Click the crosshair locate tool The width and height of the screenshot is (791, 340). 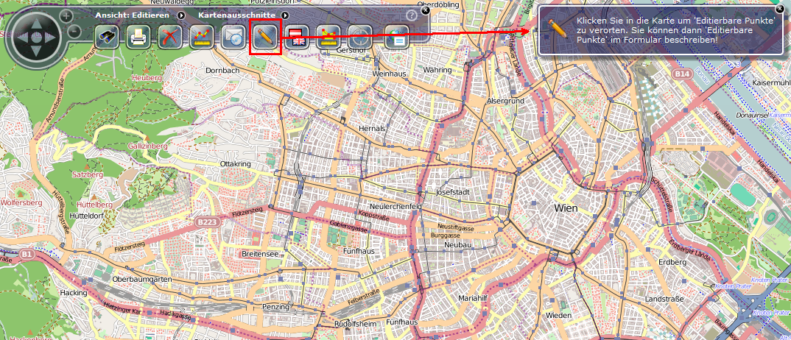[360, 38]
